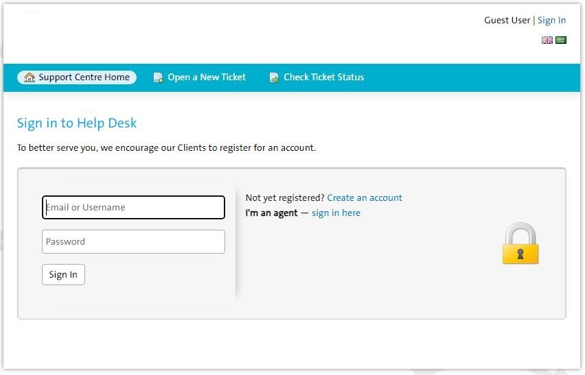Viewport: 585px width, 375px height.
Task: Click the house icon beside Support Centre Home
Action: coord(30,77)
